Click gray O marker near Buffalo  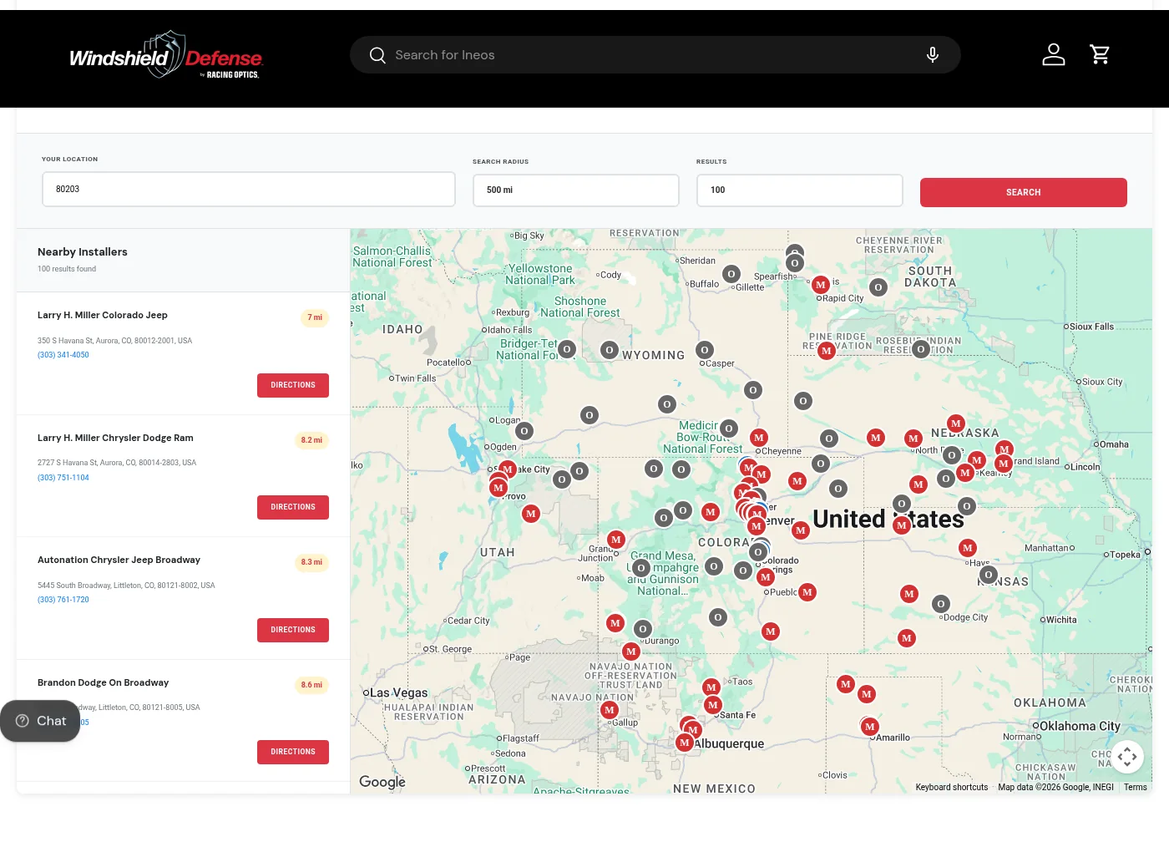731,274
